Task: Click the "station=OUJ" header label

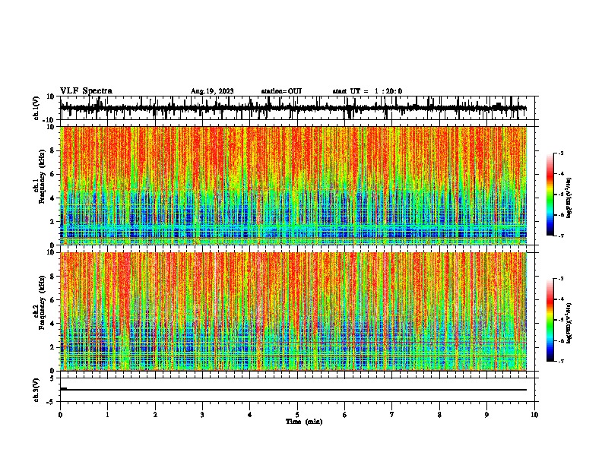Action: click(x=281, y=91)
